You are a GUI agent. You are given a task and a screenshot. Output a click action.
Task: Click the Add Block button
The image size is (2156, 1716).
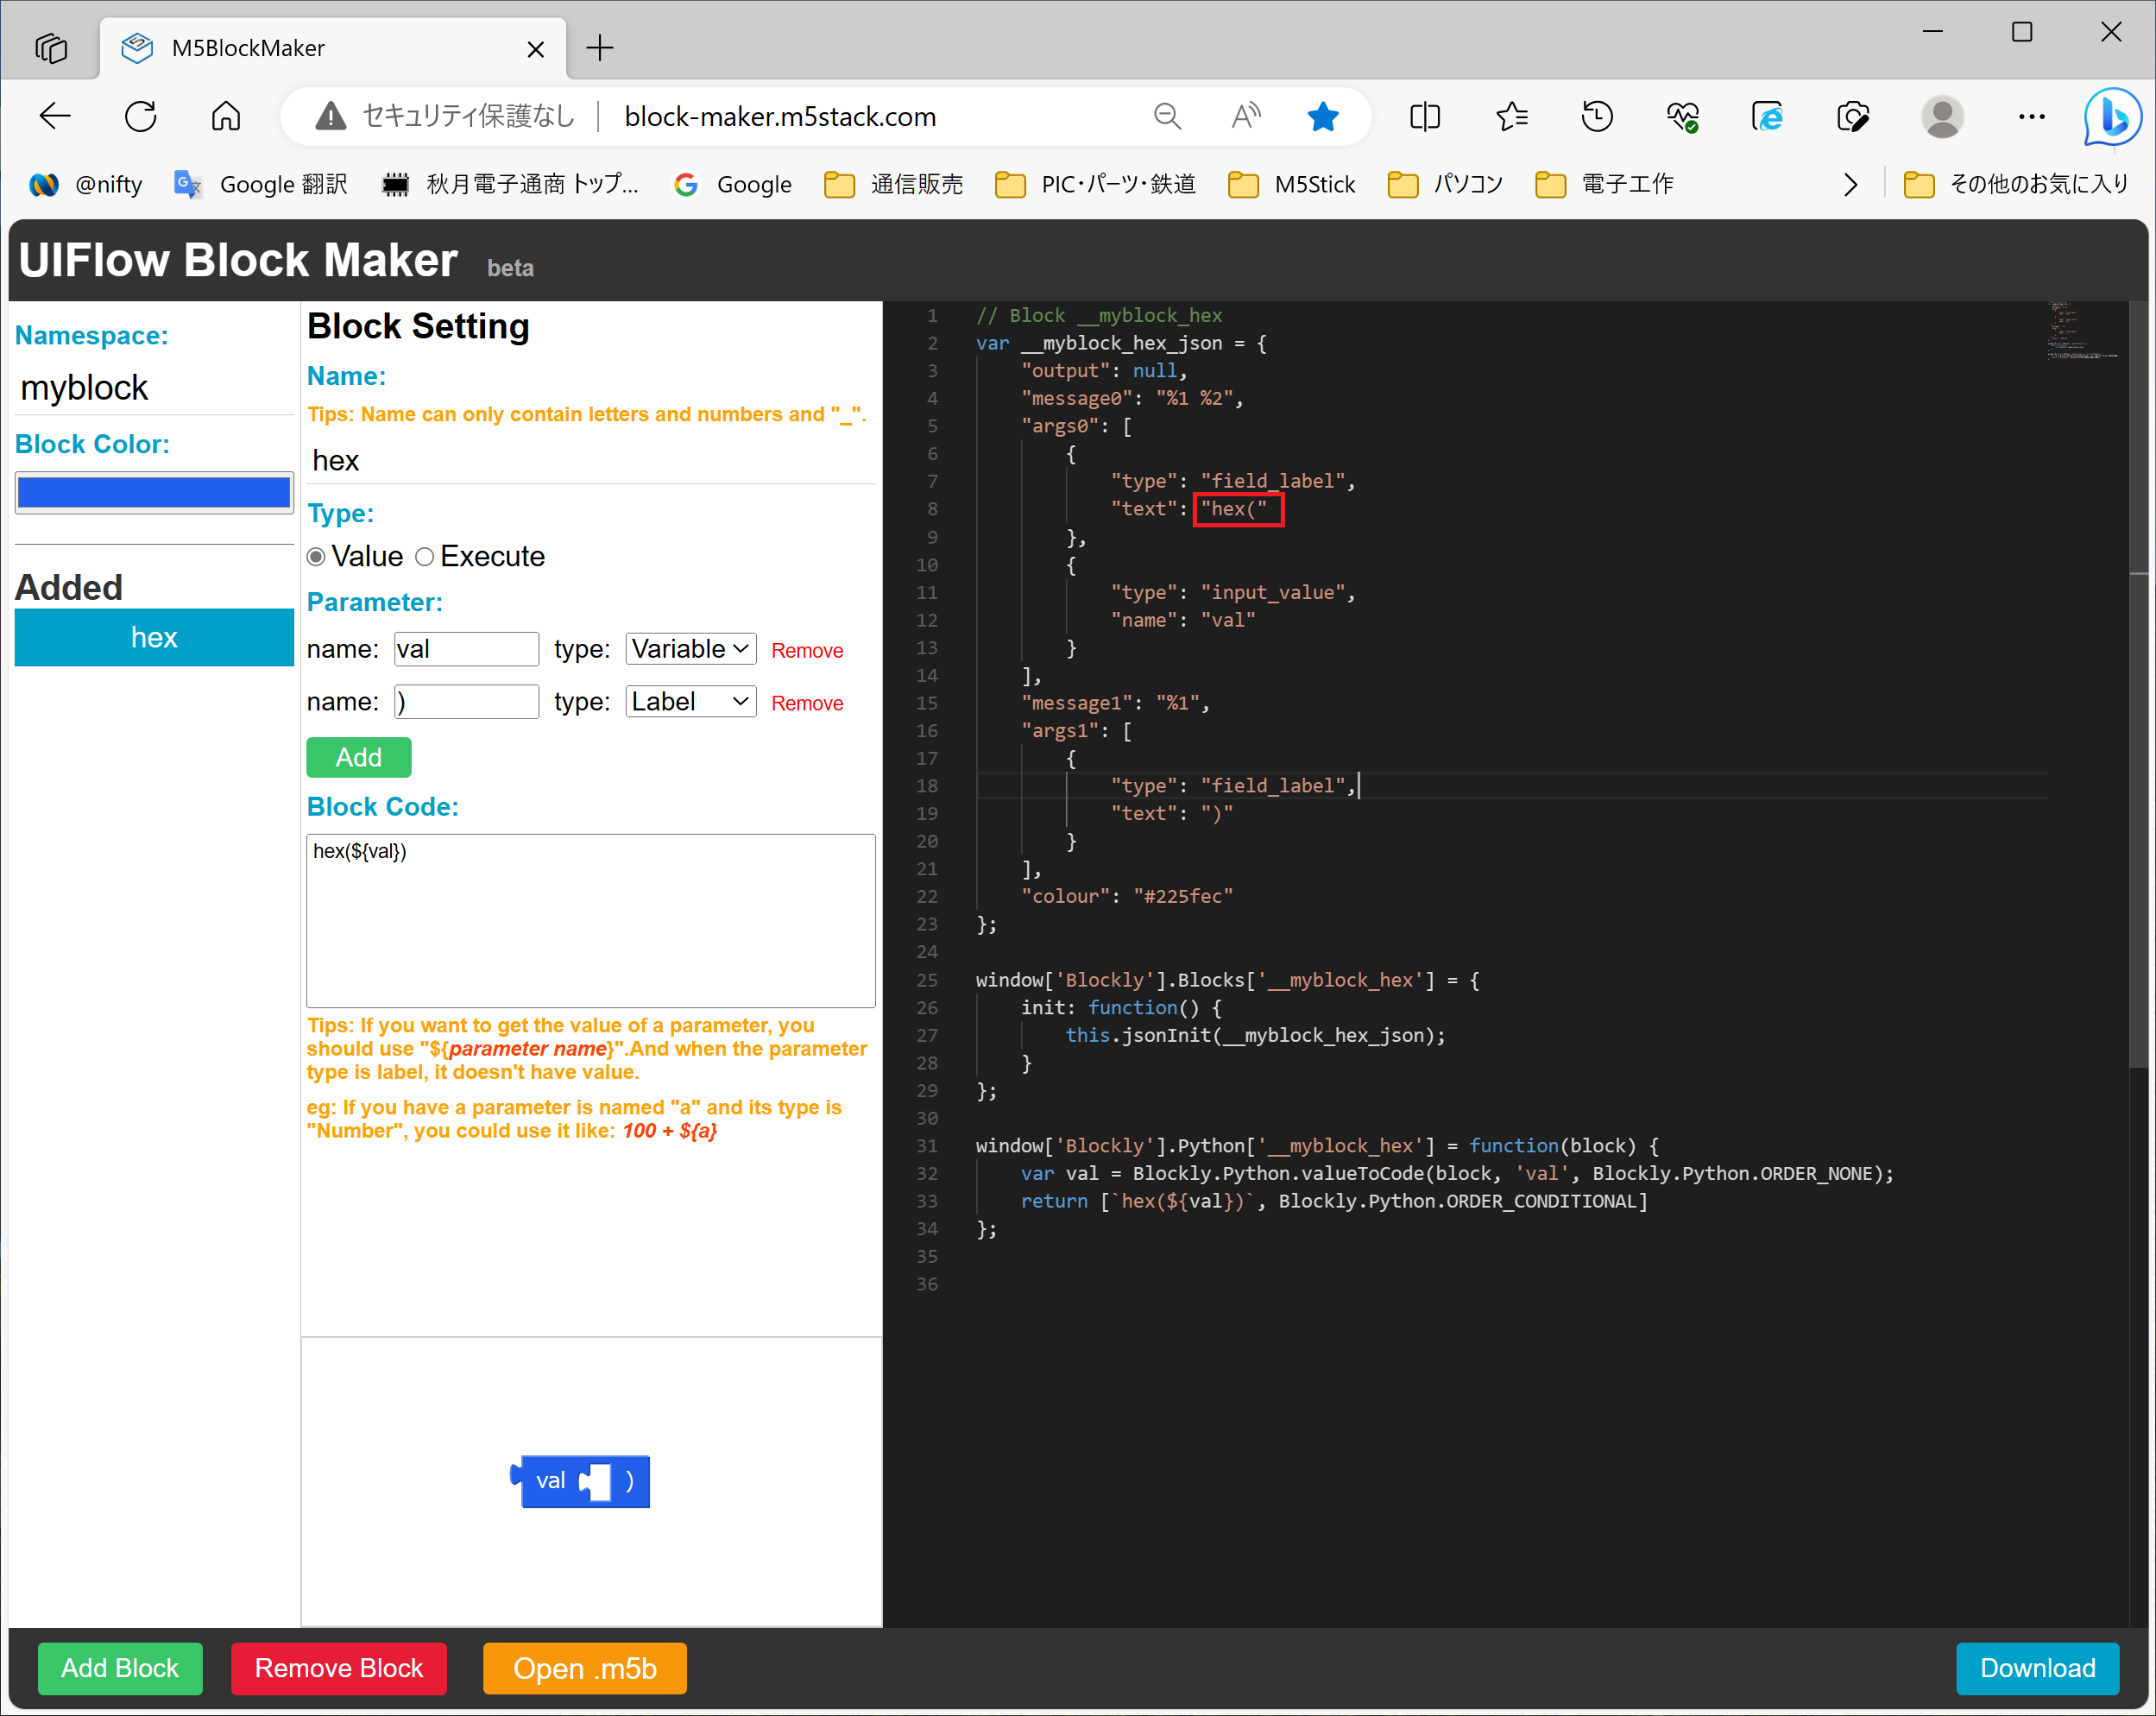pyautogui.click(x=120, y=1669)
